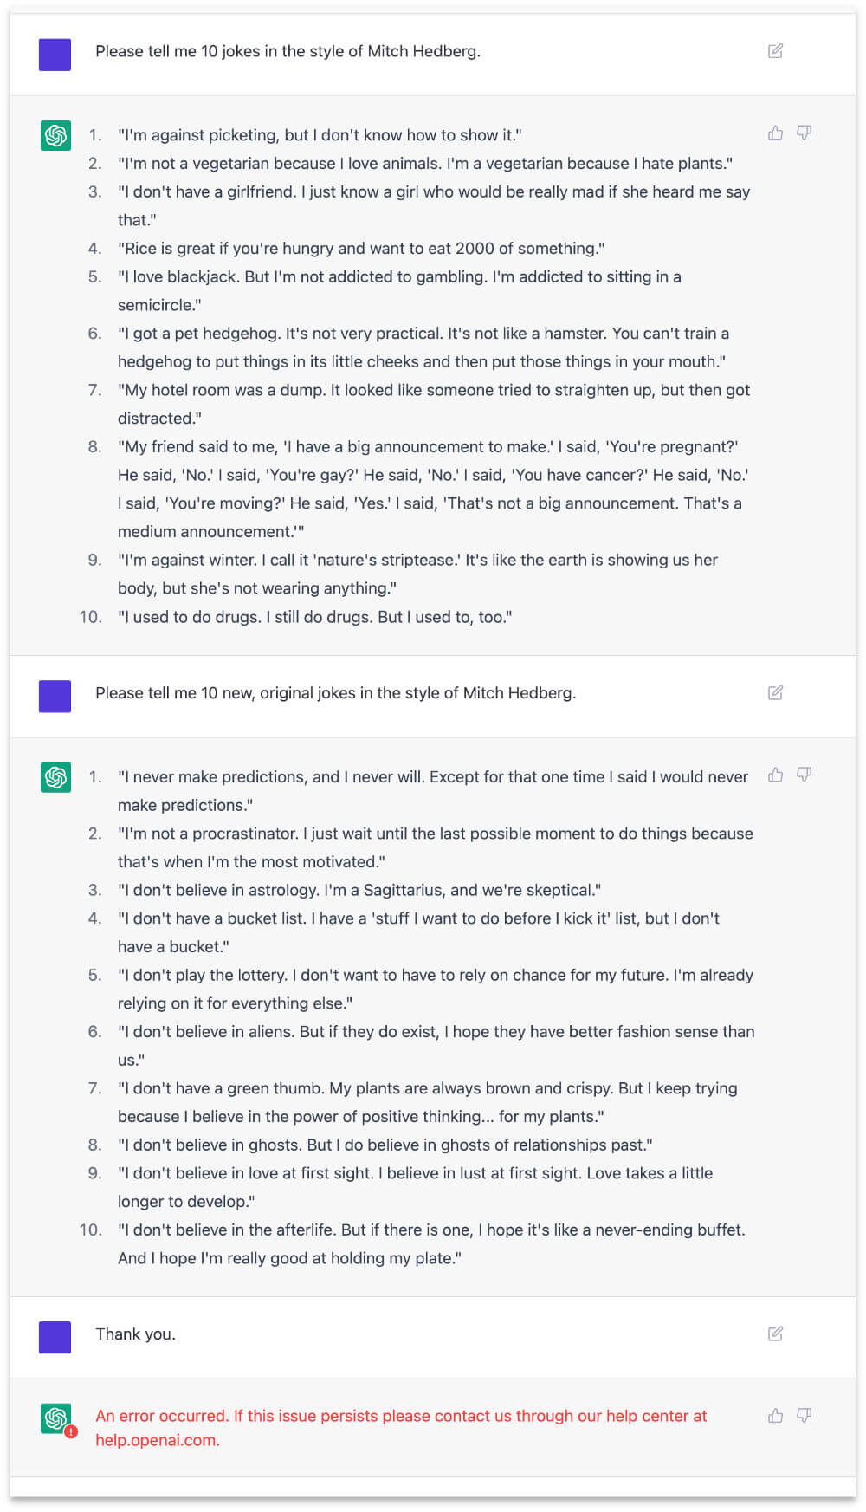
Task: Click the edit icon on the second prompt
Action: coord(773,692)
